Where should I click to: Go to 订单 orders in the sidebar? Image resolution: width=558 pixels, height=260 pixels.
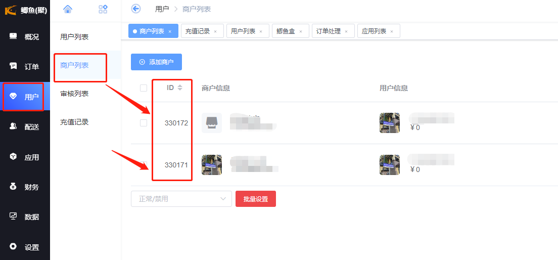[x=25, y=67]
